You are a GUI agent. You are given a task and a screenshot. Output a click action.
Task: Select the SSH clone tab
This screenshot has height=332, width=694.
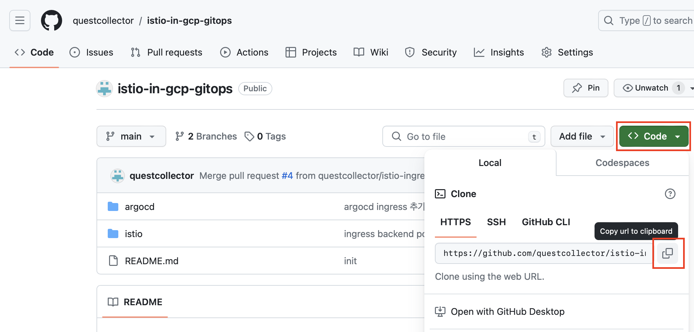point(496,222)
